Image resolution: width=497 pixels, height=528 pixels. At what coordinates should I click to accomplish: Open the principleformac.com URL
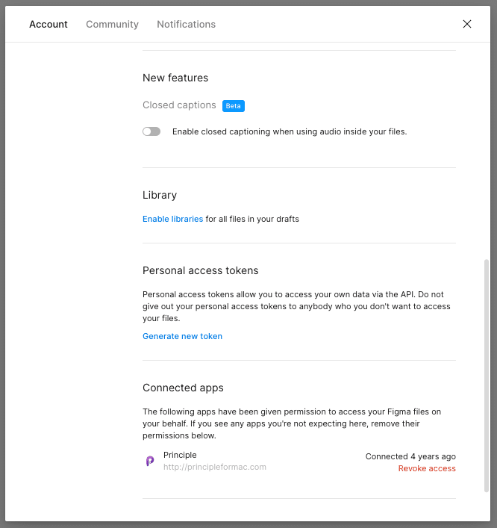click(215, 467)
